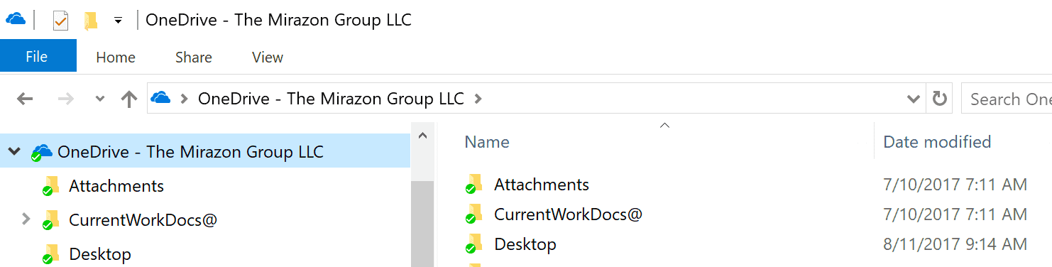Go back with the left arrow

pos(25,99)
